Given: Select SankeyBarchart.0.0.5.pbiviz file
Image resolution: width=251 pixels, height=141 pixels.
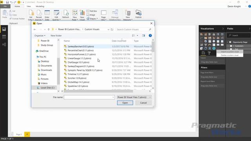Looking at the screenshot, I should (x=81, y=46).
